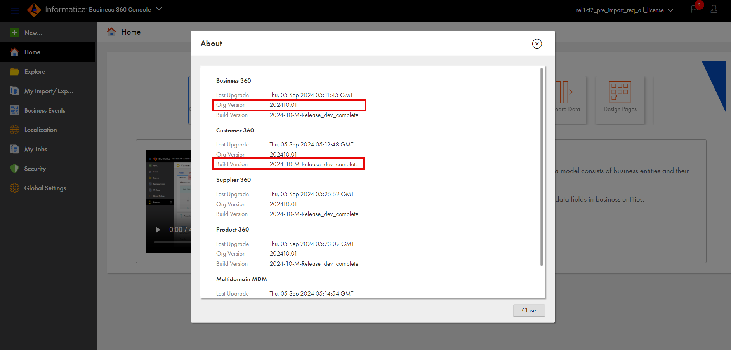Click the Explore folder icon
Image resolution: width=731 pixels, height=350 pixels.
pos(14,71)
